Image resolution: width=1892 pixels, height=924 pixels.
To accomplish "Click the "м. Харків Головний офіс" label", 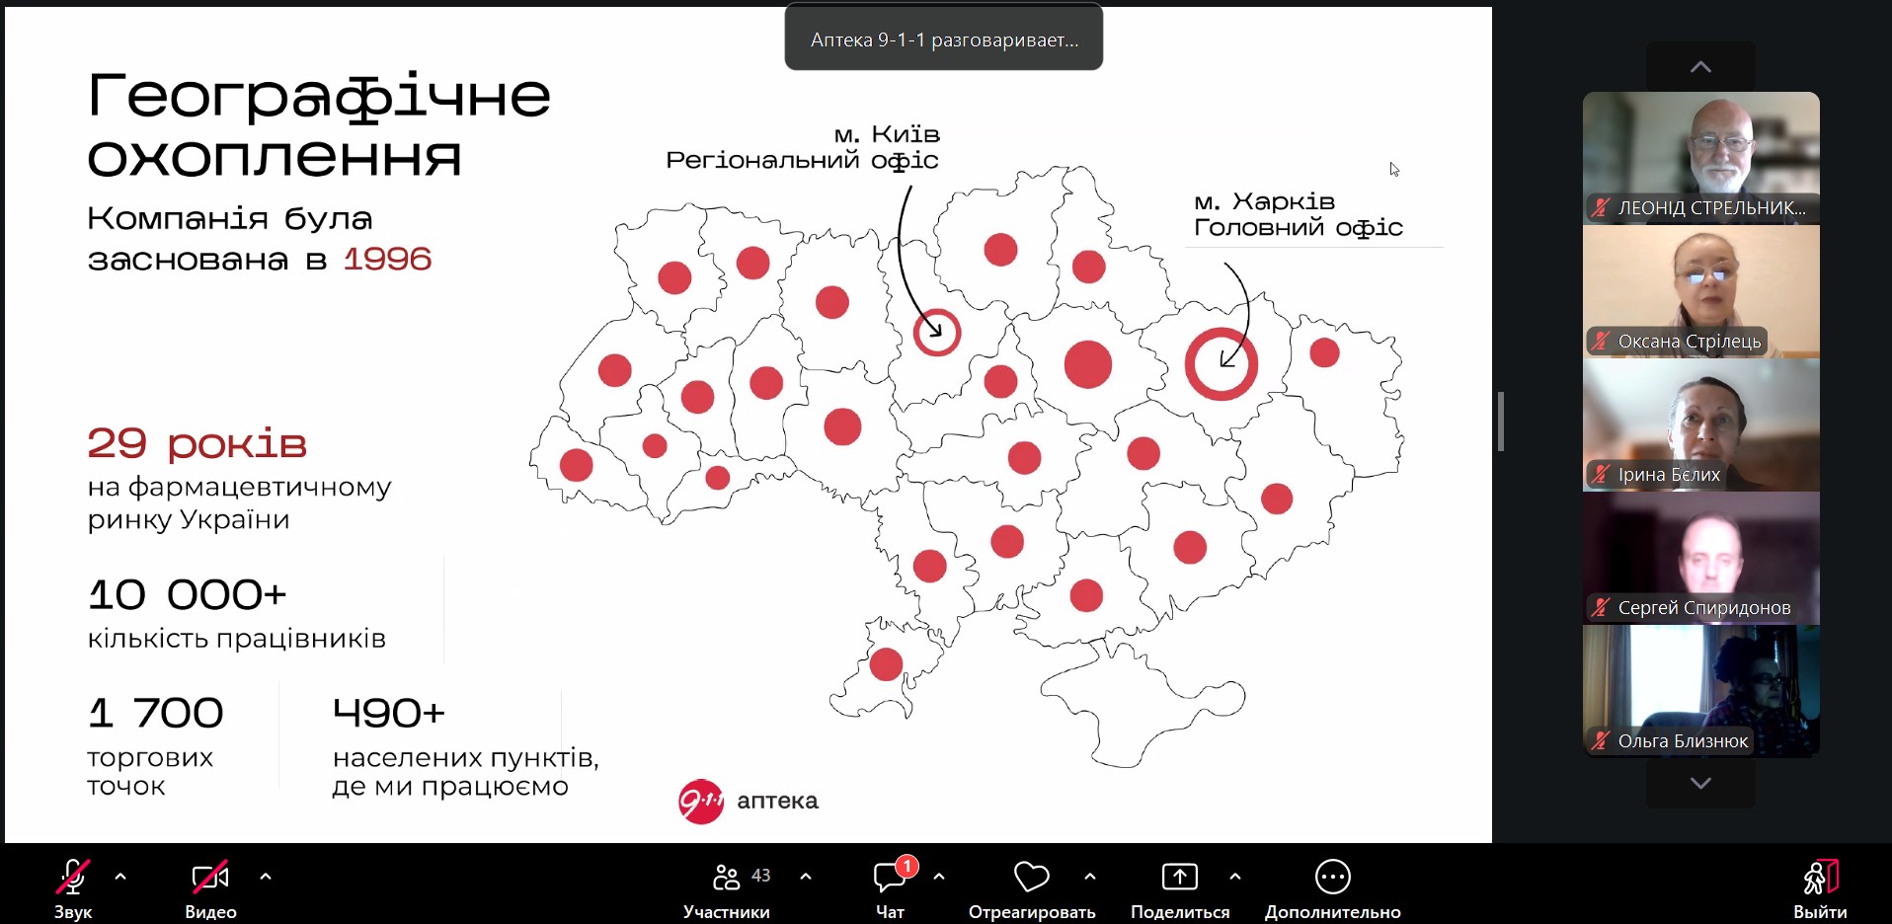I will [x=1299, y=214].
